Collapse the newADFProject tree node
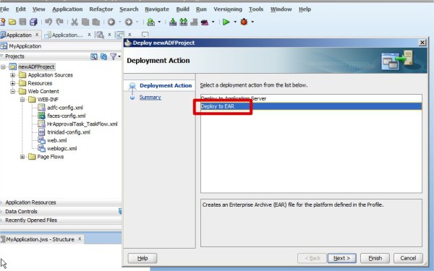The width and height of the screenshot is (434, 271). [x=3, y=67]
